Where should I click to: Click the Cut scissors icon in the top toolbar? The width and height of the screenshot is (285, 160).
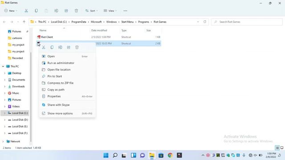coord(26,11)
